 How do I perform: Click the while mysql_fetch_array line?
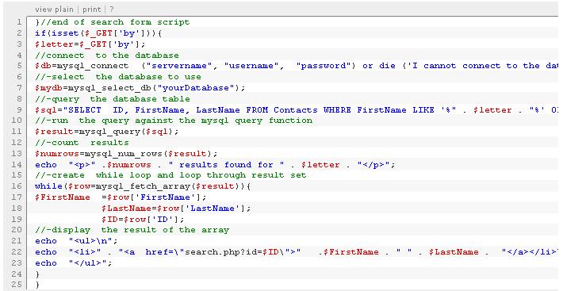point(143,186)
